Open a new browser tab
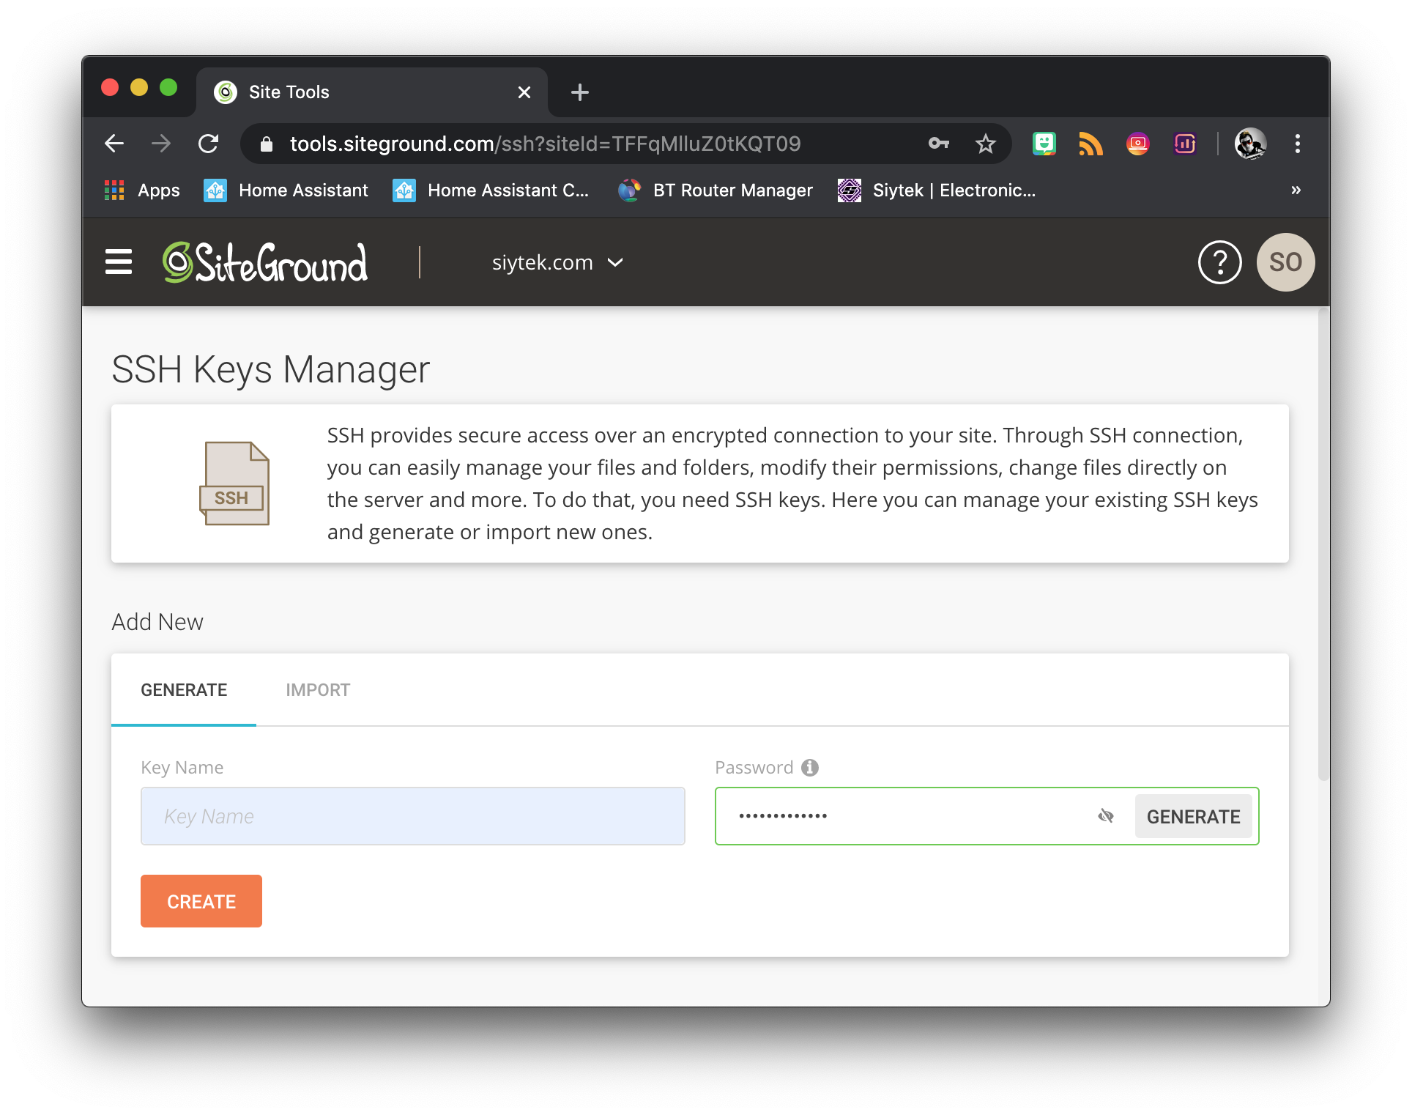Image resolution: width=1412 pixels, height=1115 pixels. pos(579,92)
